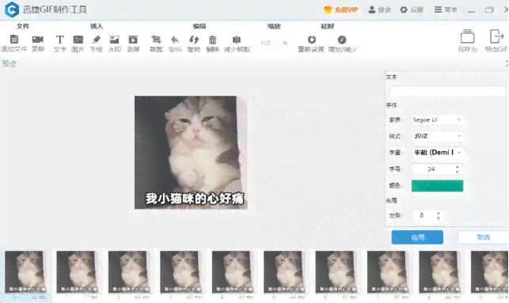Open the Record (录制) camera tool

point(38,40)
